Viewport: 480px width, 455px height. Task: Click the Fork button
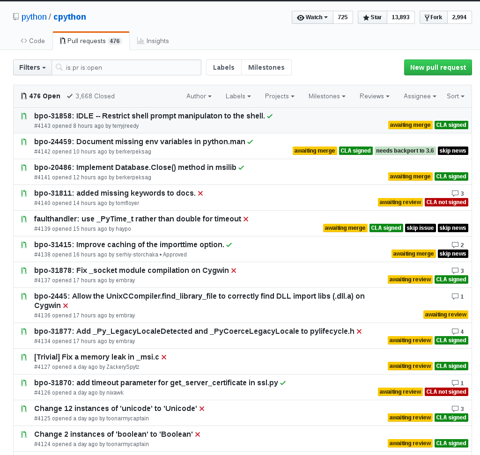click(434, 17)
